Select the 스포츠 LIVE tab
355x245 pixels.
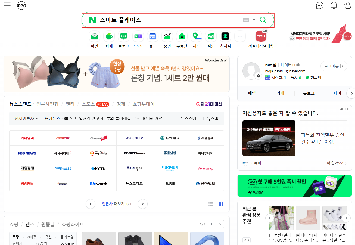click(x=95, y=104)
